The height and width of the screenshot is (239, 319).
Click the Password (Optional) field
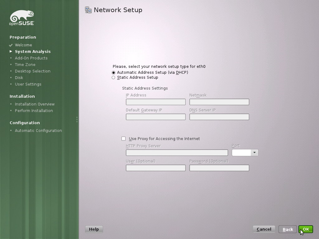coord(219,168)
